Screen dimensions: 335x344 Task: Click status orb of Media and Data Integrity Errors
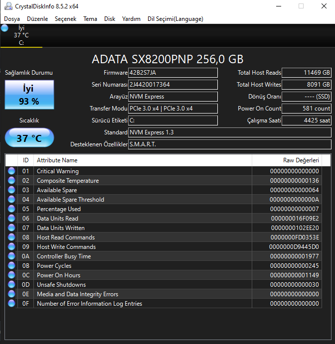pos(11,294)
